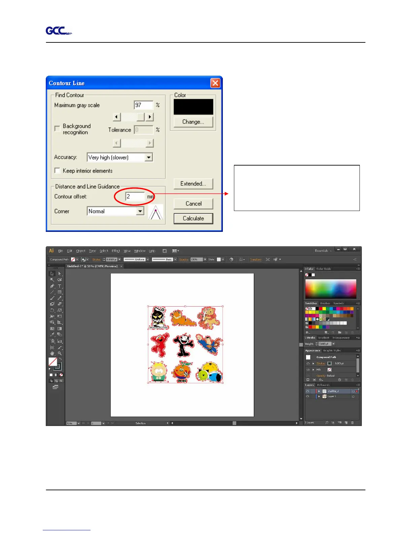
Task: Toggle visibility eye of Layer 1
Action: tap(307, 396)
